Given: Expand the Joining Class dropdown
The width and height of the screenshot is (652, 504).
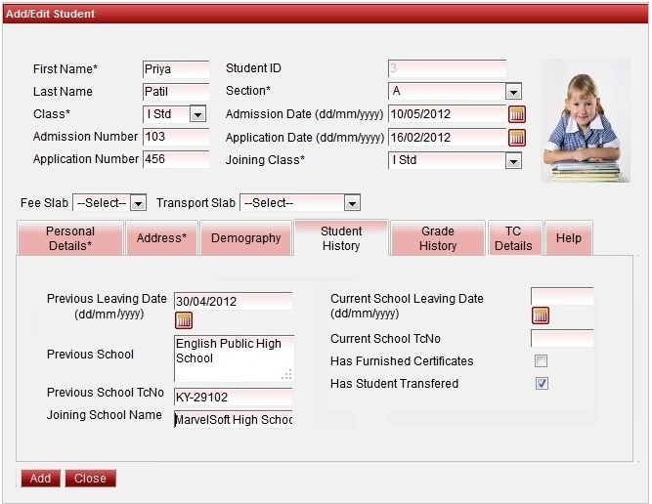Looking at the screenshot, I should pyautogui.click(x=513, y=160).
